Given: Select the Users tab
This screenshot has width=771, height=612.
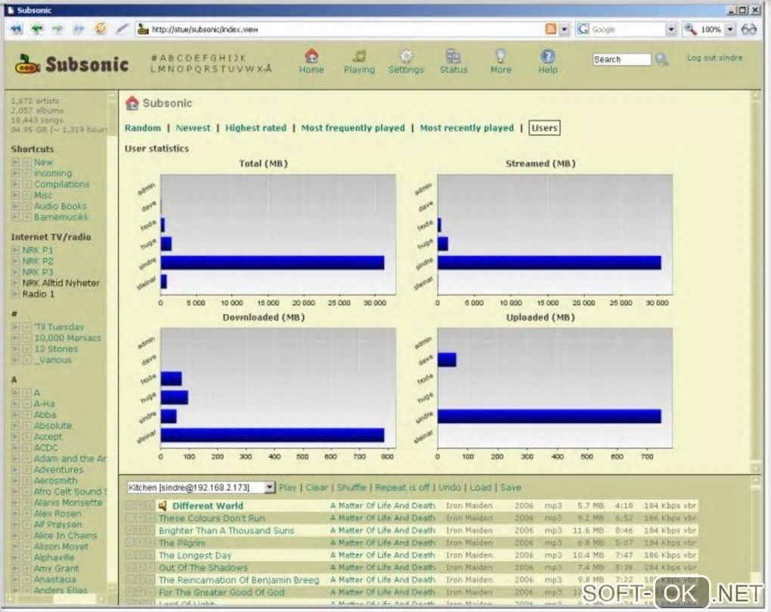Looking at the screenshot, I should (x=544, y=128).
